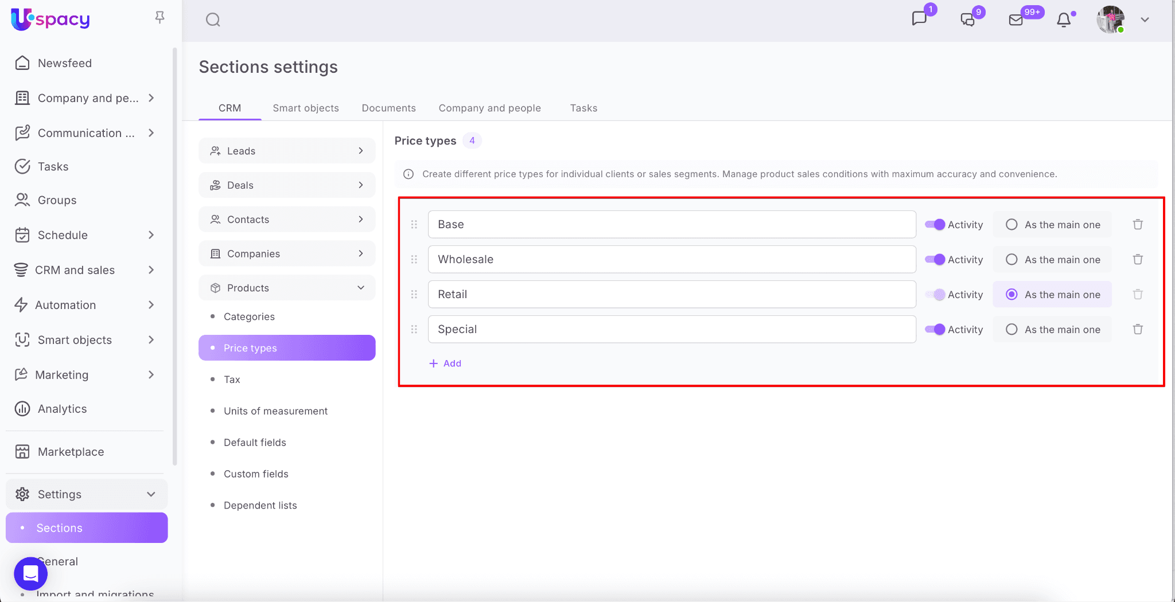This screenshot has width=1175, height=602.
Task: Pin the sidebar with pin icon
Action: (x=160, y=18)
